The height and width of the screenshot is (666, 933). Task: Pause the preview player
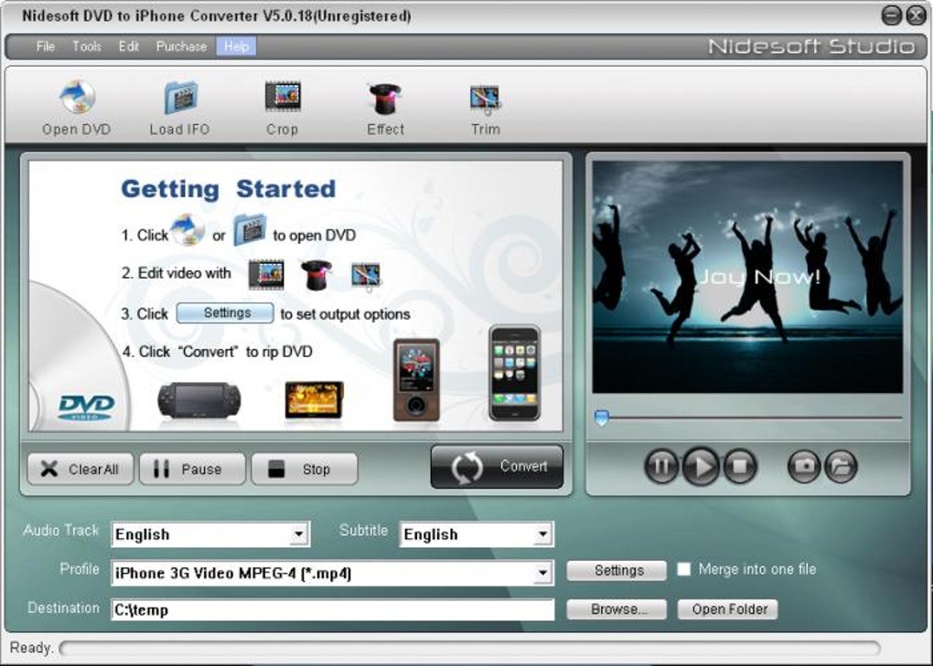(x=661, y=466)
